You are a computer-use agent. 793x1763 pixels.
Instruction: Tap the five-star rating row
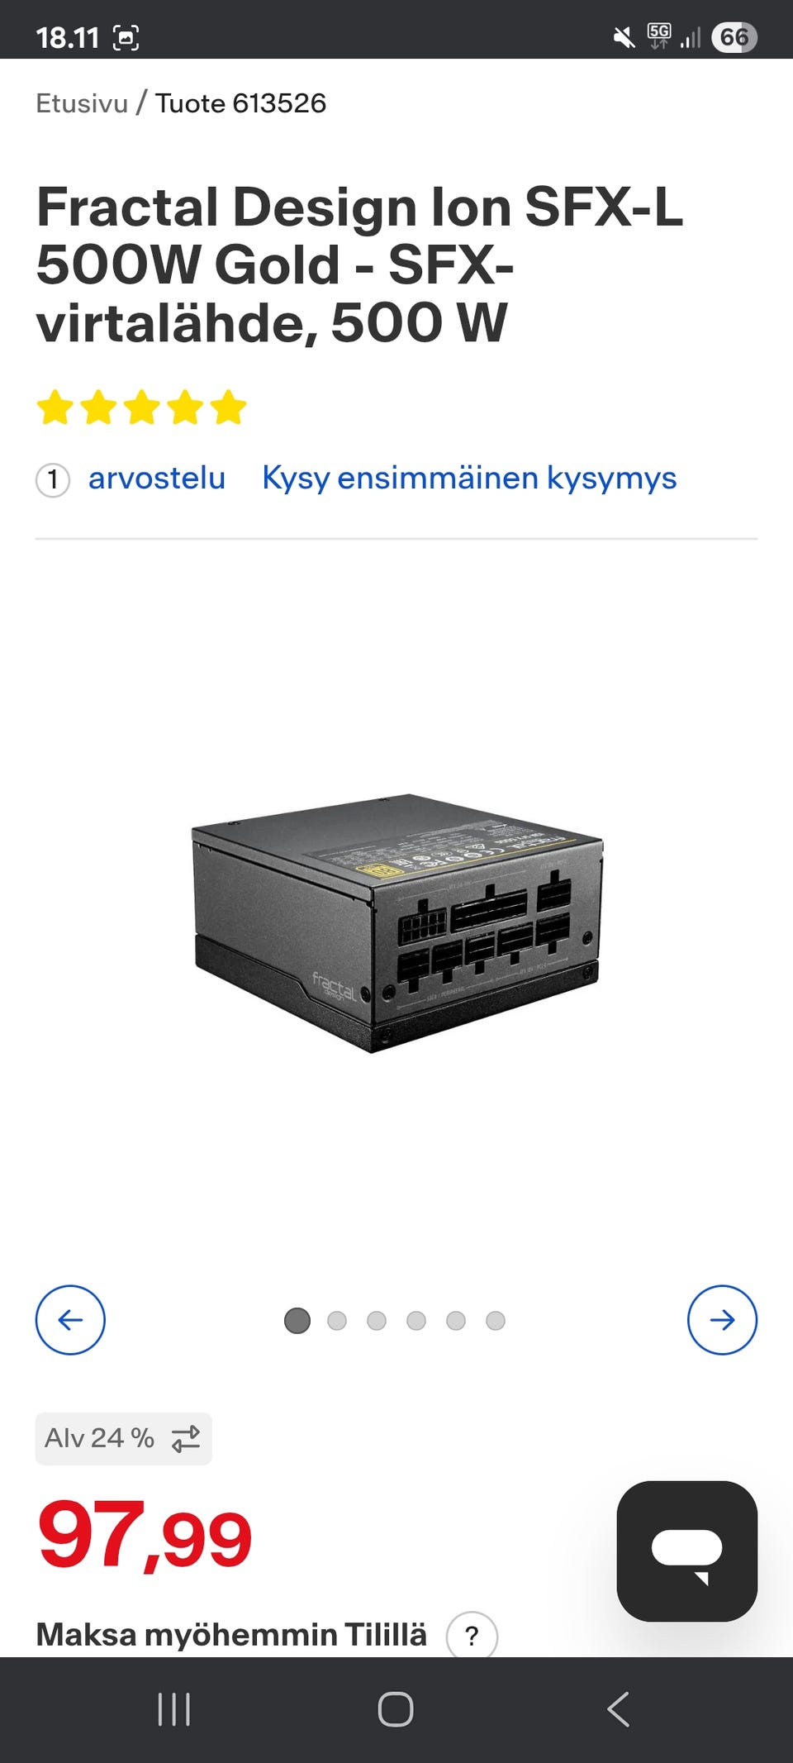[x=142, y=407]
